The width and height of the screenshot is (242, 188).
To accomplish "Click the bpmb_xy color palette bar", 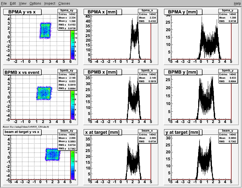I will click(73, 105).
